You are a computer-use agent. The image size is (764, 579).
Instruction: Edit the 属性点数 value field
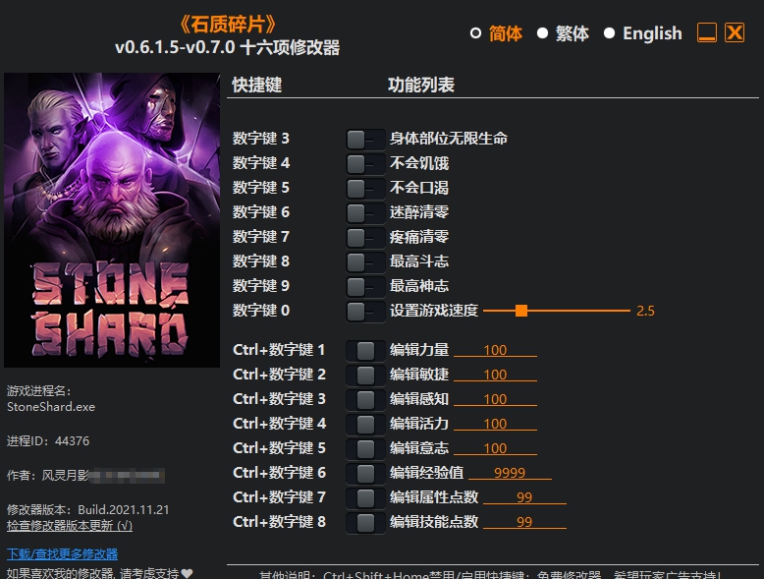524,497
